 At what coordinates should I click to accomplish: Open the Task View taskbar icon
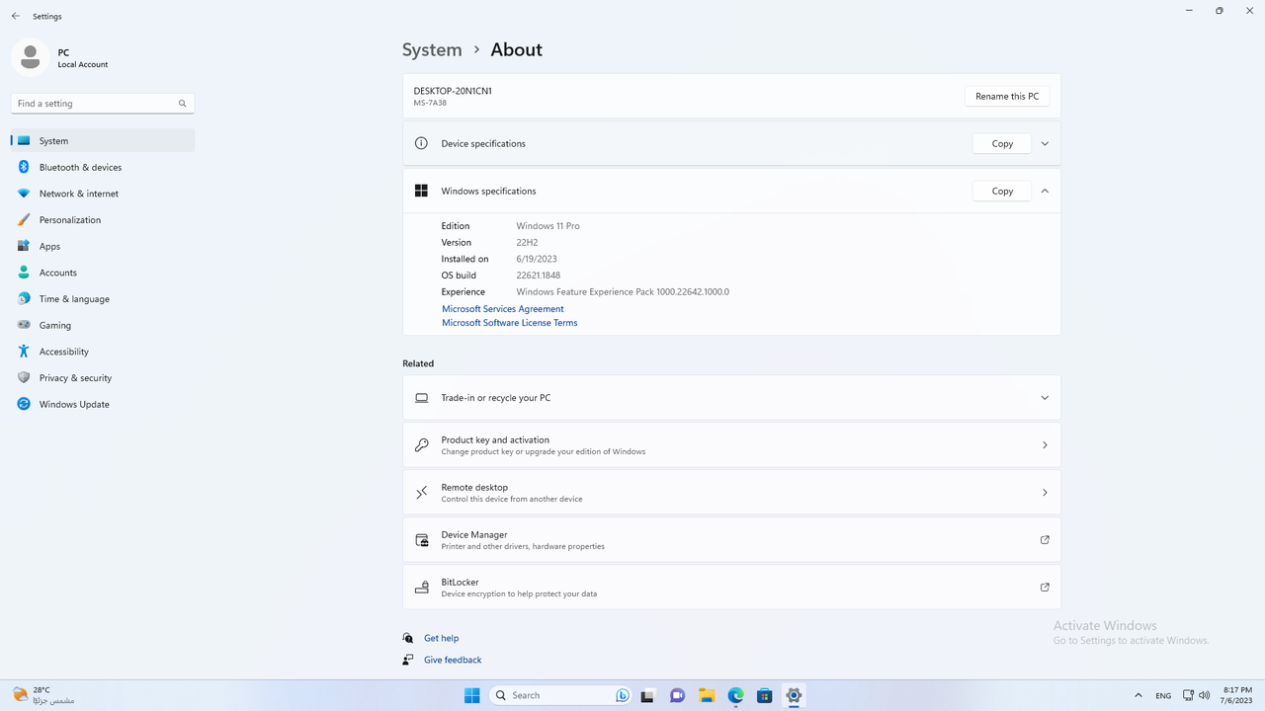click(x=647, y=695)
